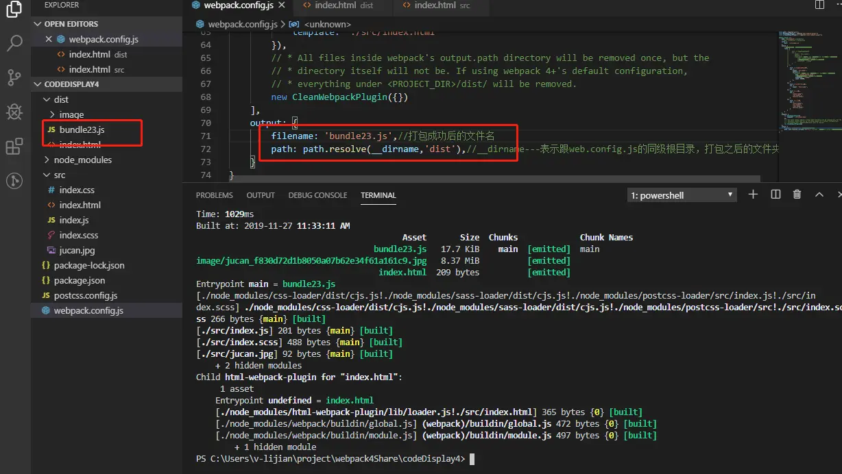Viewport: 842px width, 474px height.
Task: Close webpack.config.js in Open Editors
Action: point(49,39)
